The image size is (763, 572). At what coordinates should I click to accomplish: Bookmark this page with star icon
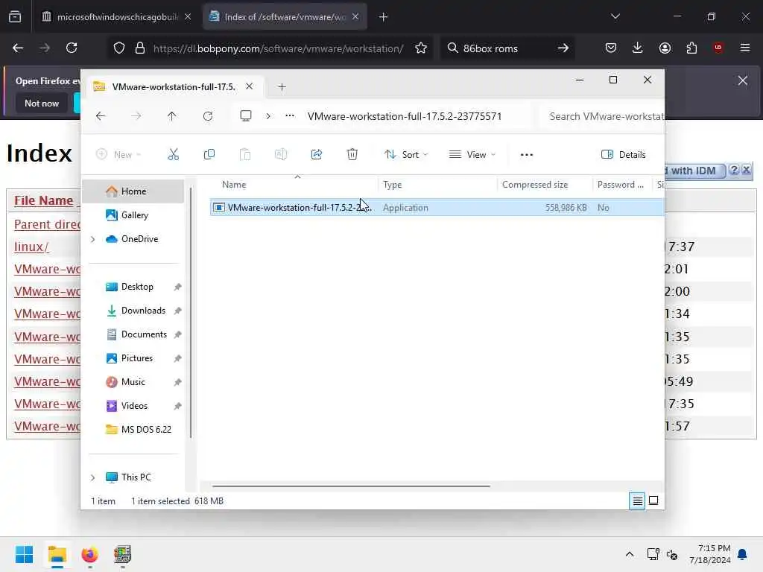421,48
